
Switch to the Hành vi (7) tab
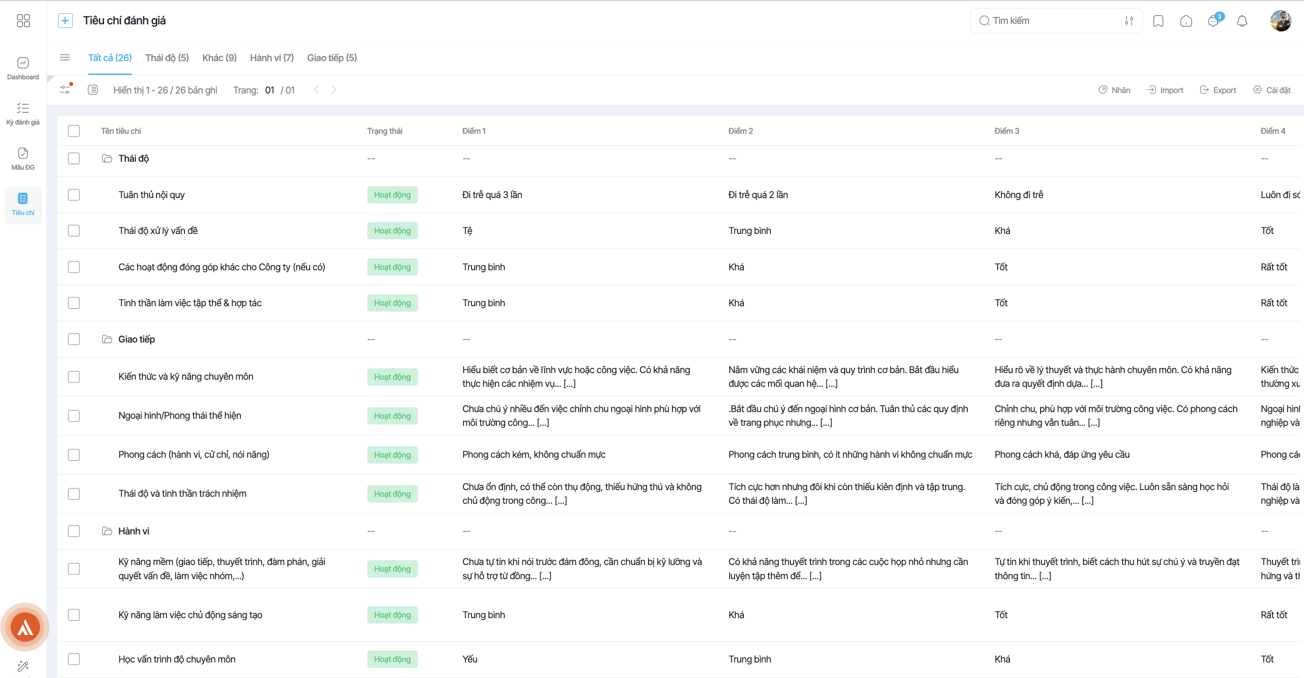(x=272, y=58)
